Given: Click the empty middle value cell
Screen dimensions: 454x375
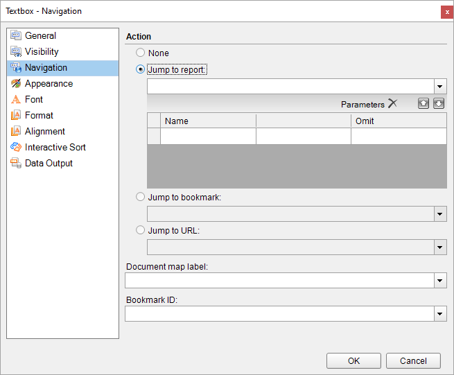Looking at the screenshot, I should 304,136.
